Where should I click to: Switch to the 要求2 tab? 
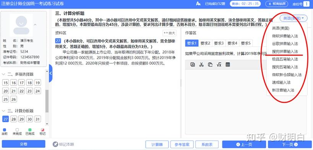tap(205, 43)
